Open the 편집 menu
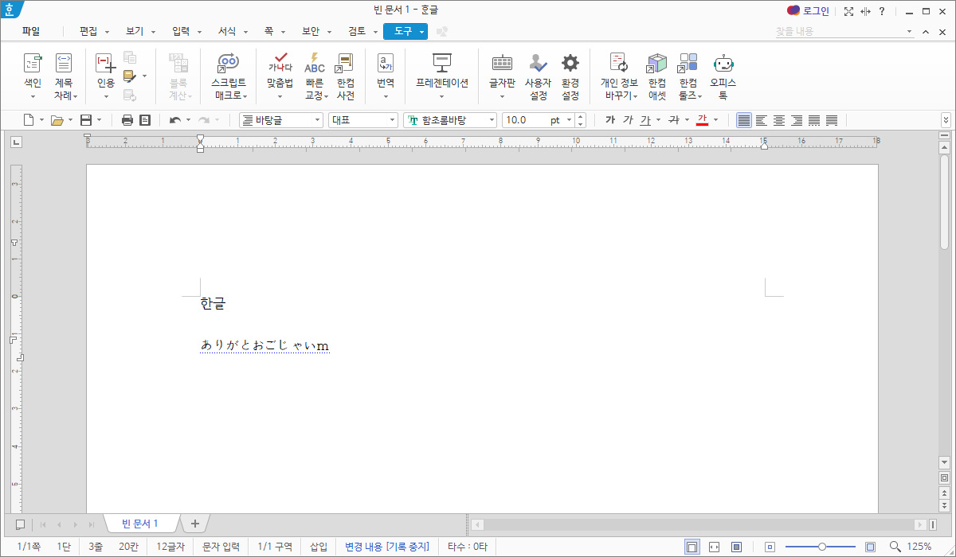This screenshot has width=956, height=557. tap(88, 32)
